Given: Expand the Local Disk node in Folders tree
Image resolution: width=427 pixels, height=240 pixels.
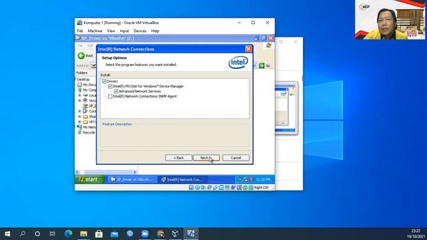Looking at the screenshot, I should pyautogui.click(x=80, y=95).
